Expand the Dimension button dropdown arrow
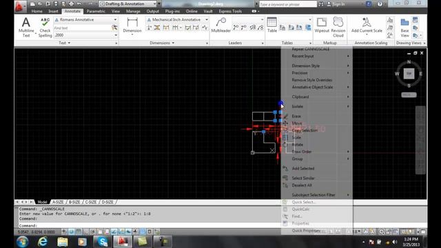Screen dimensions: 441x248 (132, 34)
